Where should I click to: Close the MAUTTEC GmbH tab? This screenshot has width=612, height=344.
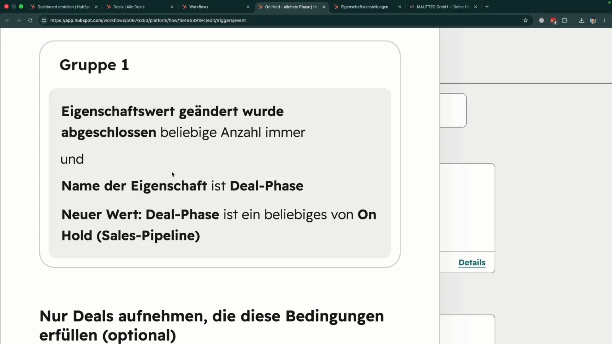(475, 7)
